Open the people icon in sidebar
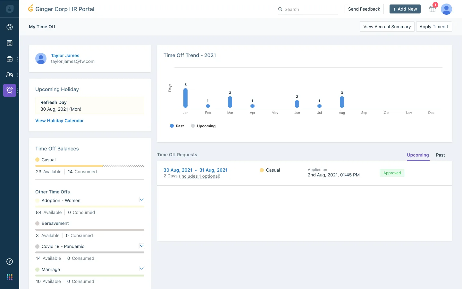The height and width of the screenshot is (289, 462). (x=10, y=75)
